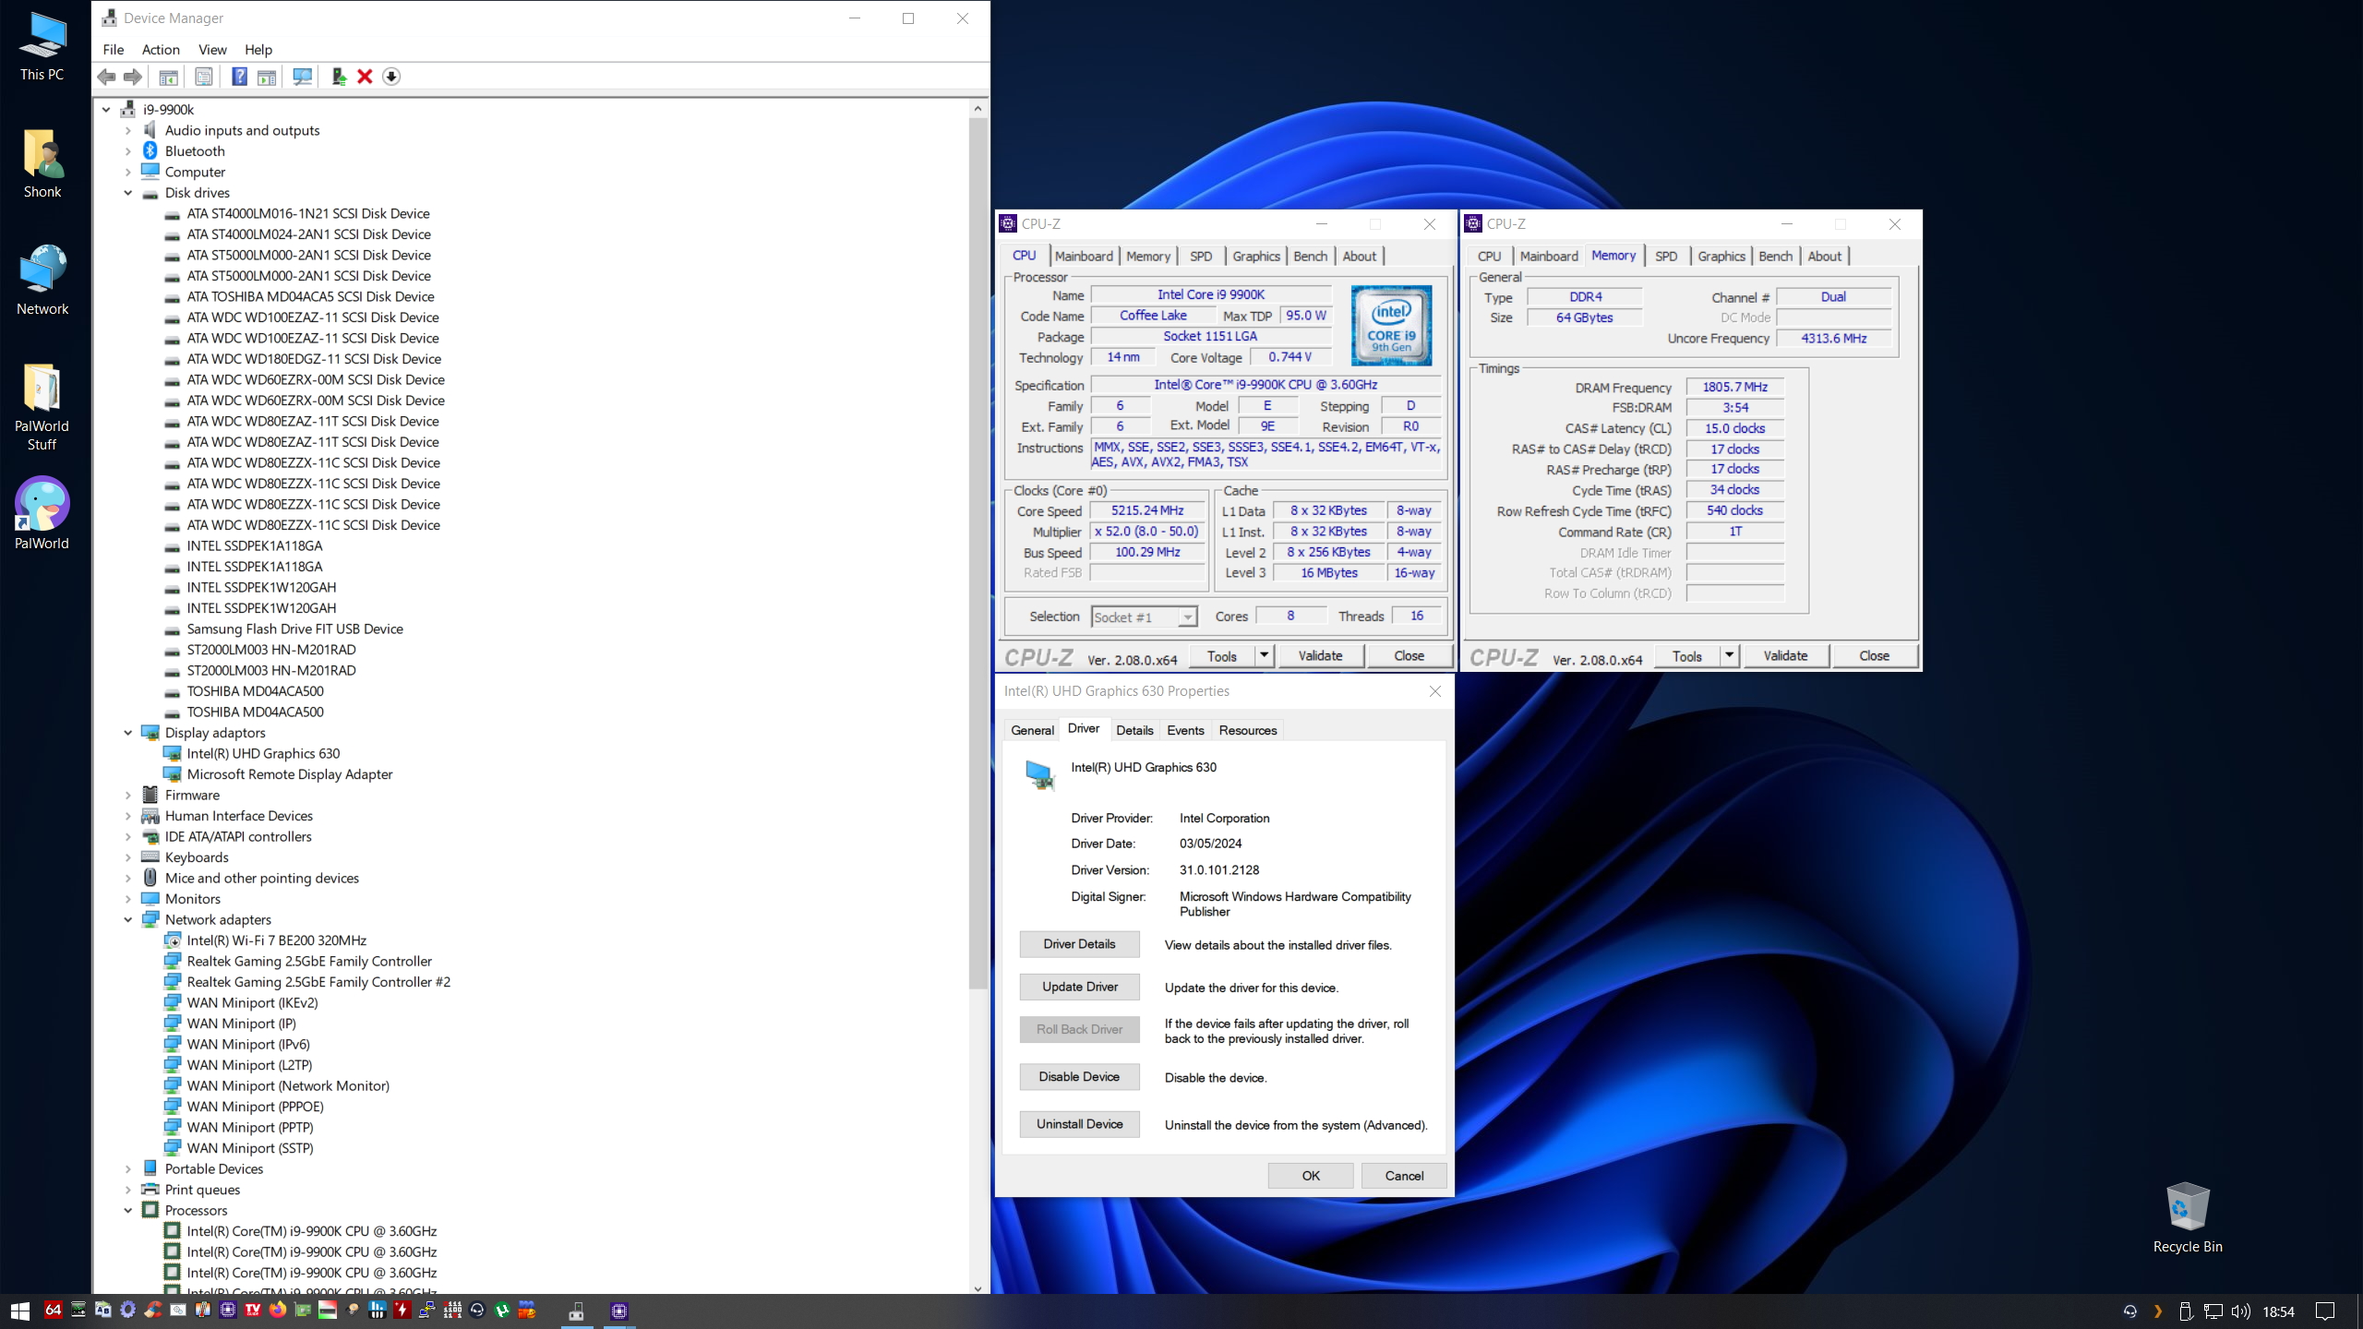Open the CCleaner icon on the taskbar
This screenshot has width=2363, height=1329.
click(x=153, y=1310)
